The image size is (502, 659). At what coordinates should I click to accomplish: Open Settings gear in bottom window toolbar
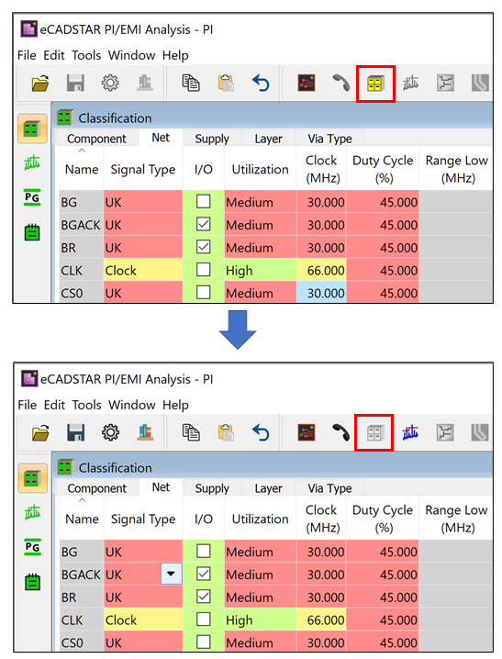coord(110,432)
